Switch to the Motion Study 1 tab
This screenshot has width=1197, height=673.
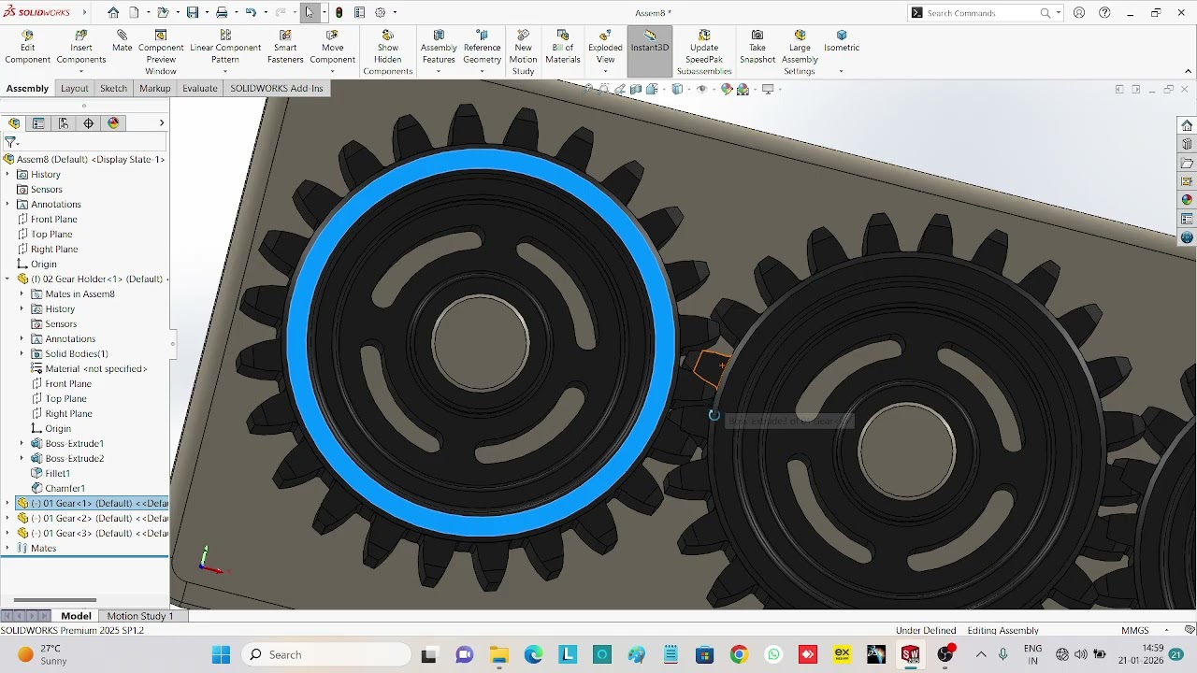[140, 616]
